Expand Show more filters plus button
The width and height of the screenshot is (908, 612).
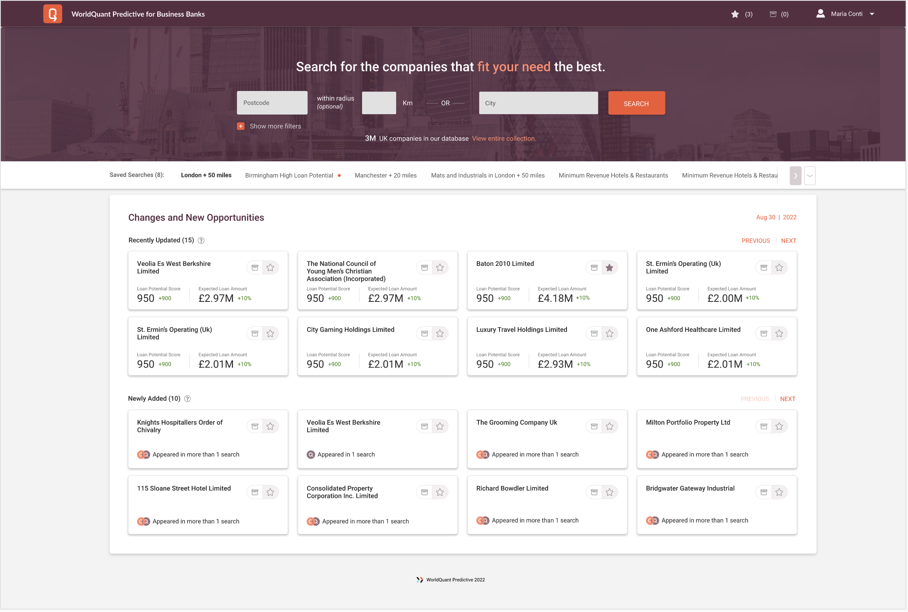pos(241,126)
